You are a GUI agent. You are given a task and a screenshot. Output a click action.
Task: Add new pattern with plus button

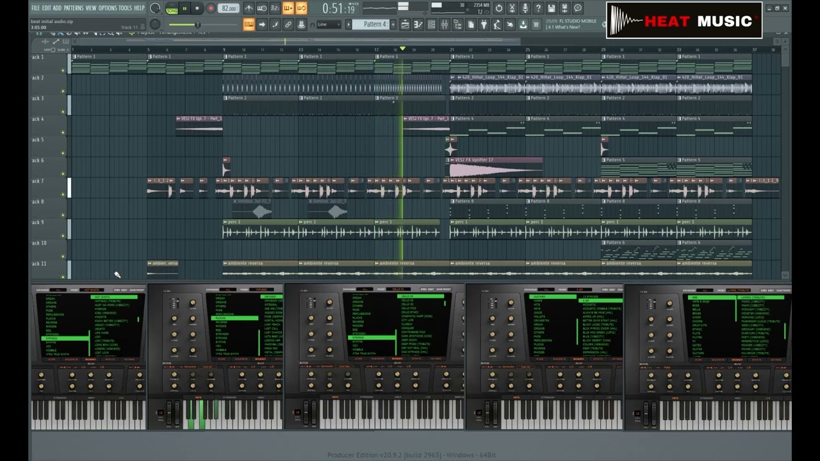(x=393, y=24)
